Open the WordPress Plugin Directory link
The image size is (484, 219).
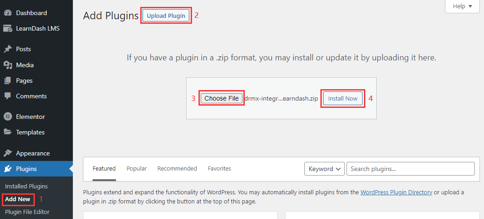coord(396,192)
